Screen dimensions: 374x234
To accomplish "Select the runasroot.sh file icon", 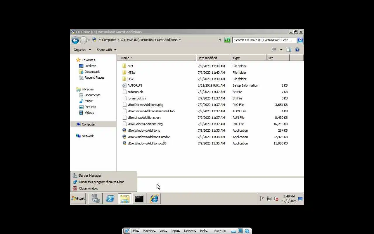I will 124,98.
